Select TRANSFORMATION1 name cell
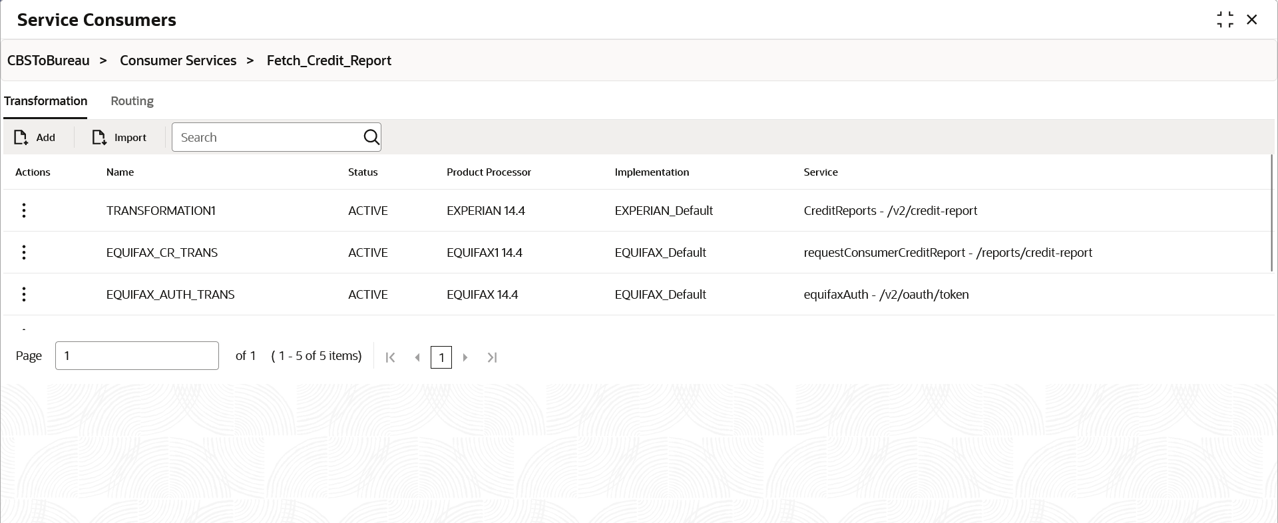 point(160,211)
